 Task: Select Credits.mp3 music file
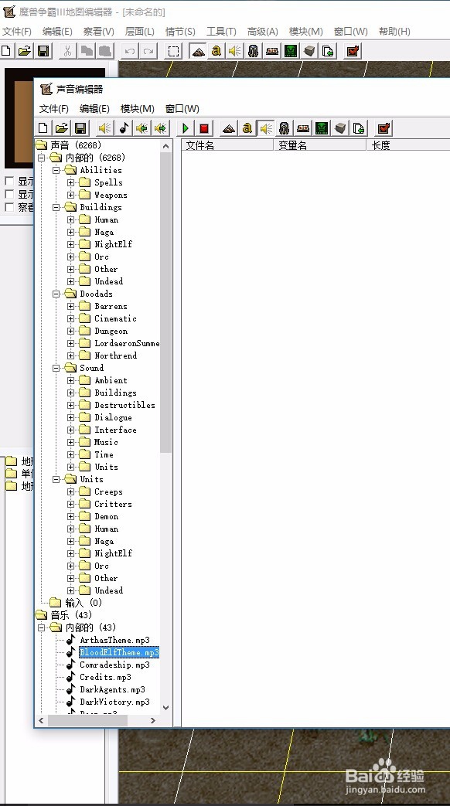pyautogui.click(x=105, y=677)
